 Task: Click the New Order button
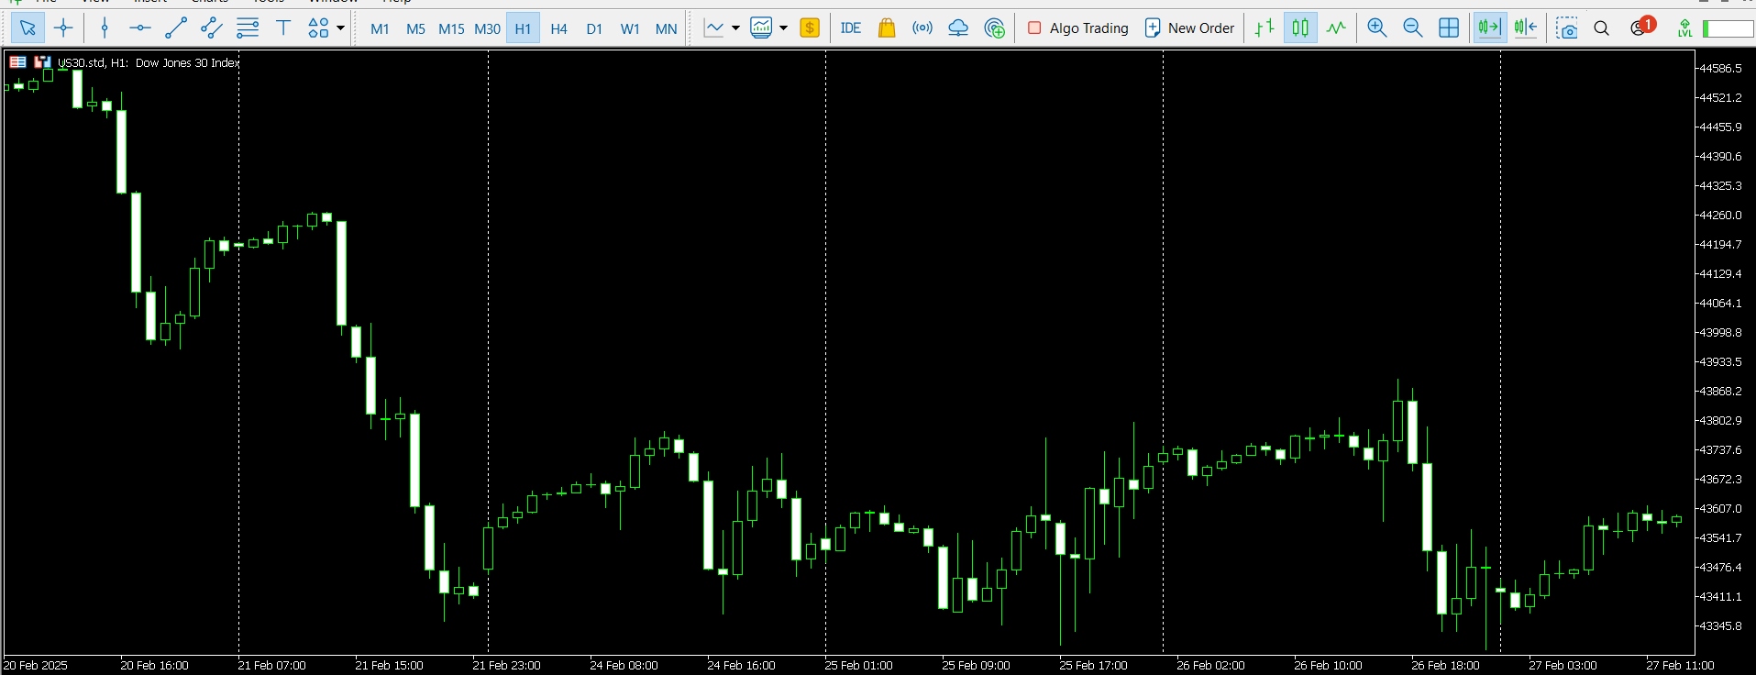click(1189, 28)
